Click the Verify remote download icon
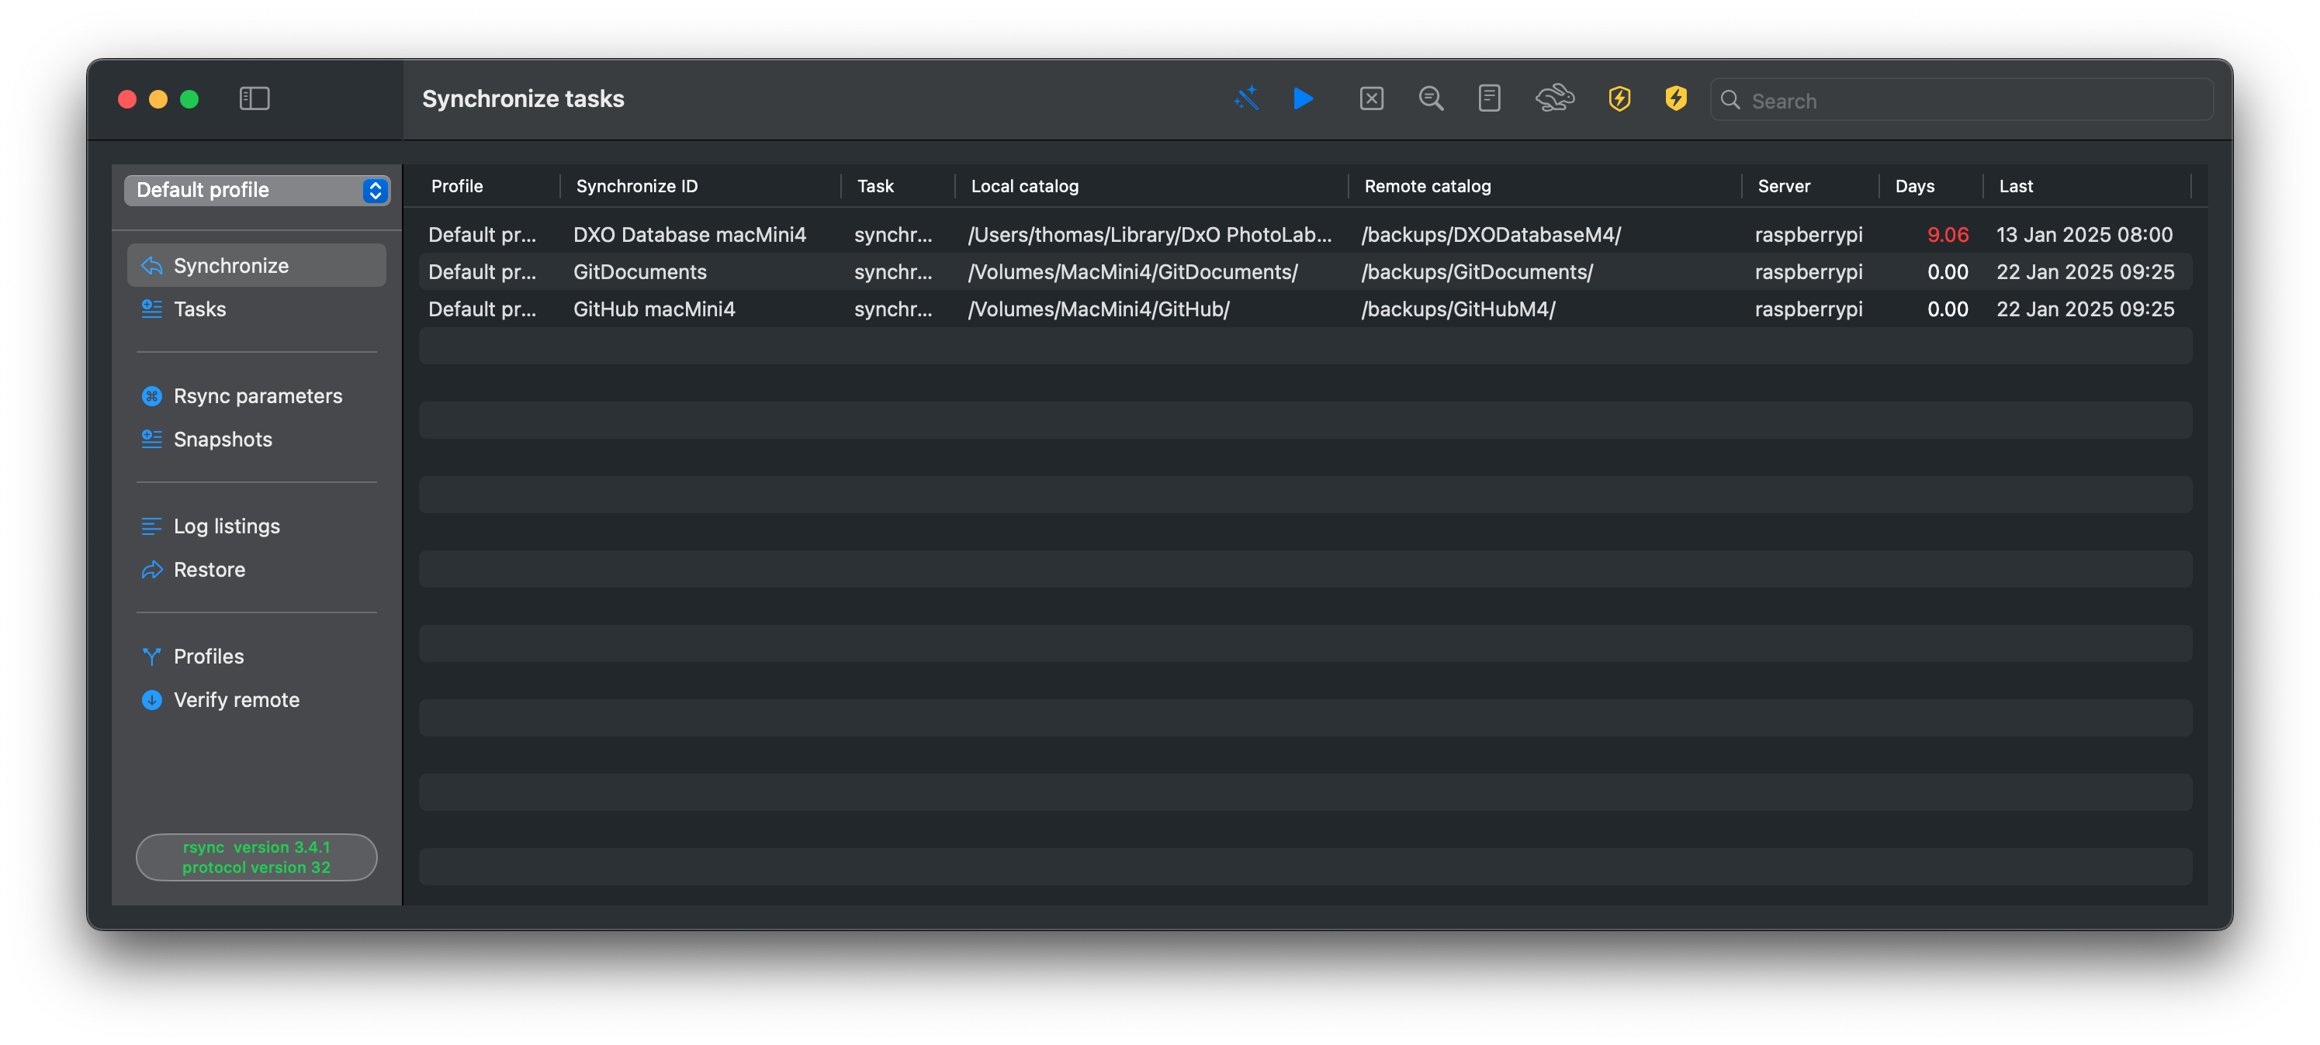 point(151,699)
